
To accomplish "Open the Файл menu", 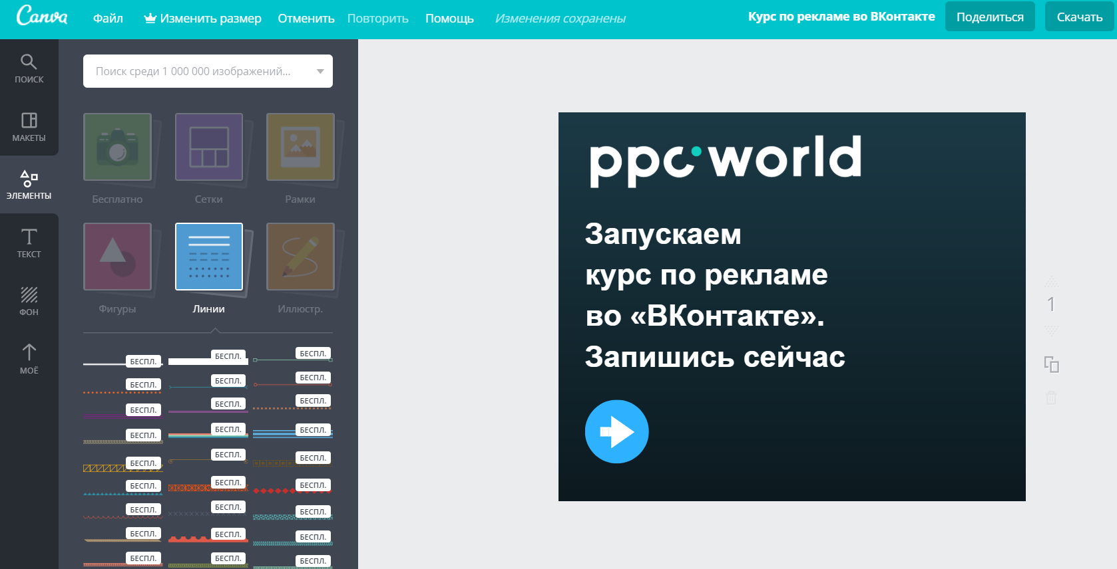I will [108, 19].
